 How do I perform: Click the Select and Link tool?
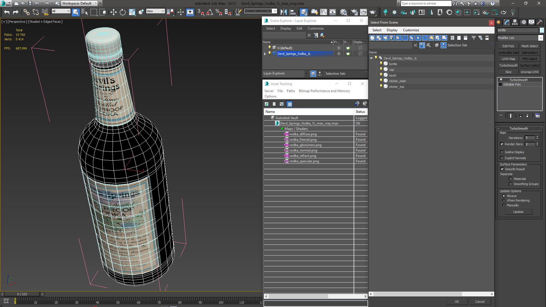coord(26,12)
